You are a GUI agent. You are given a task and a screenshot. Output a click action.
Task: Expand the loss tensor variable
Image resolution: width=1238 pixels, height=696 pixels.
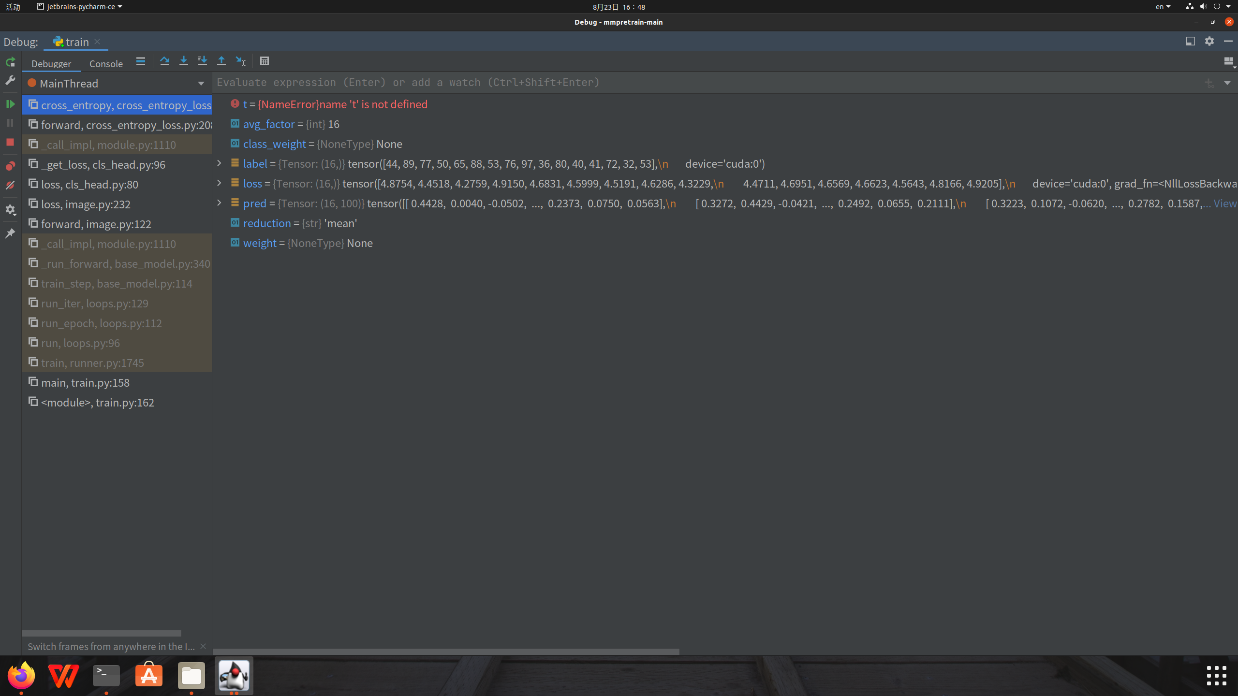tap(220, 183)
